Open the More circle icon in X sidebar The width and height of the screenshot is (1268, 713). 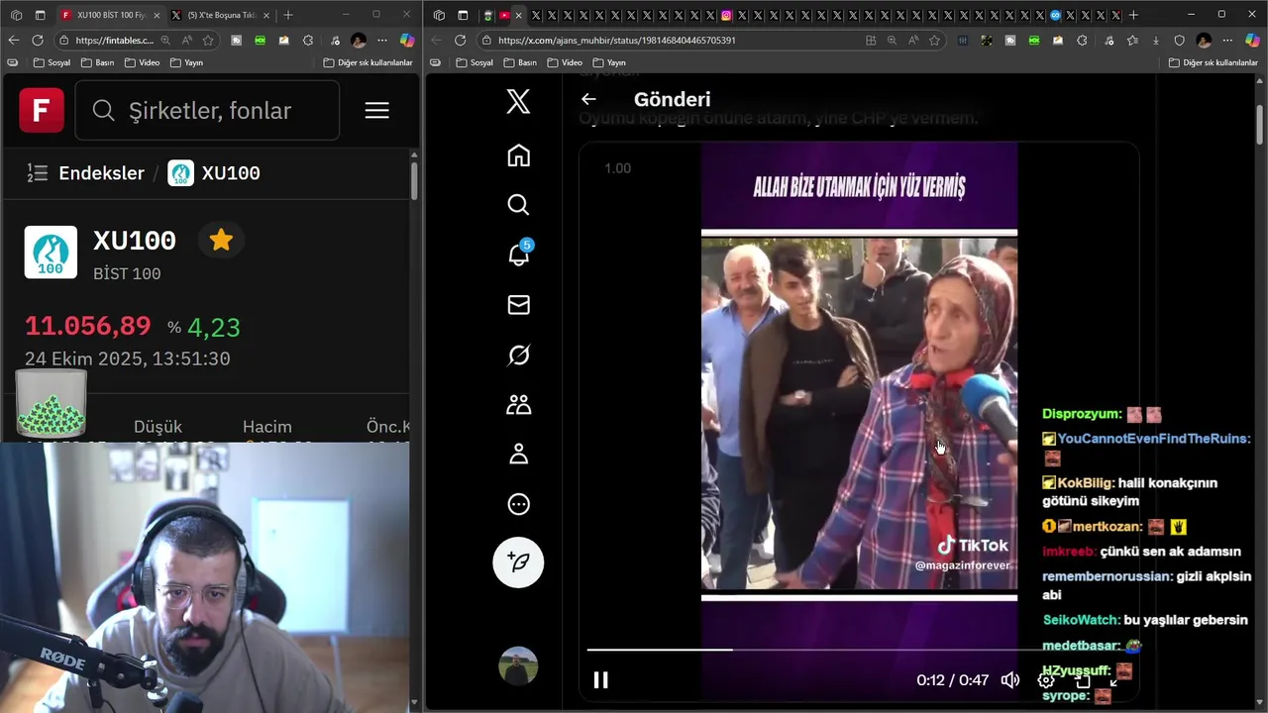coord(518,504)
